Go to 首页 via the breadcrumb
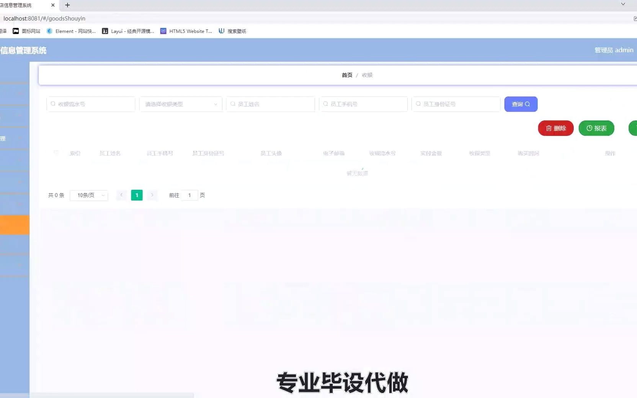Image resolution: width=637 pixels, height=398 pixels. [x=347, y=75]
